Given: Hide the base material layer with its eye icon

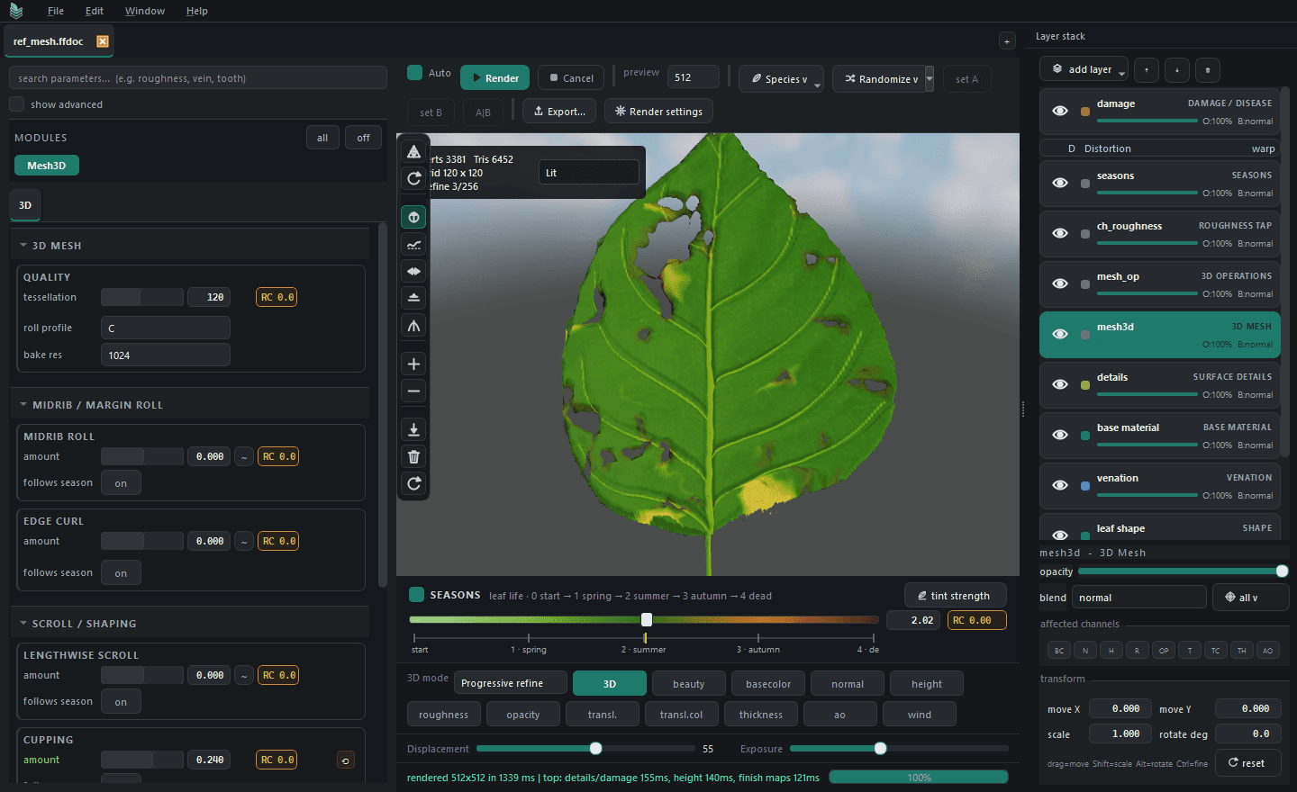Looking at the screenshot, I should click(1060, 435).
